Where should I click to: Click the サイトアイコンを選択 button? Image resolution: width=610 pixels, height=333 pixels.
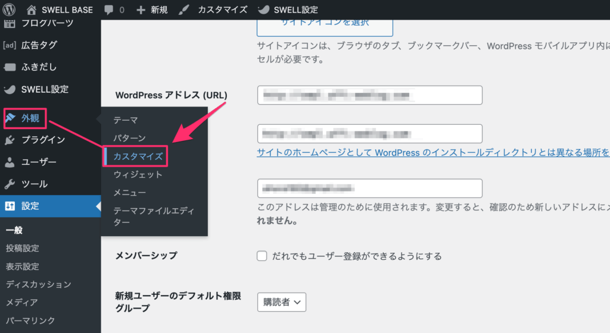pyautogui.click(x=325, y=28)
